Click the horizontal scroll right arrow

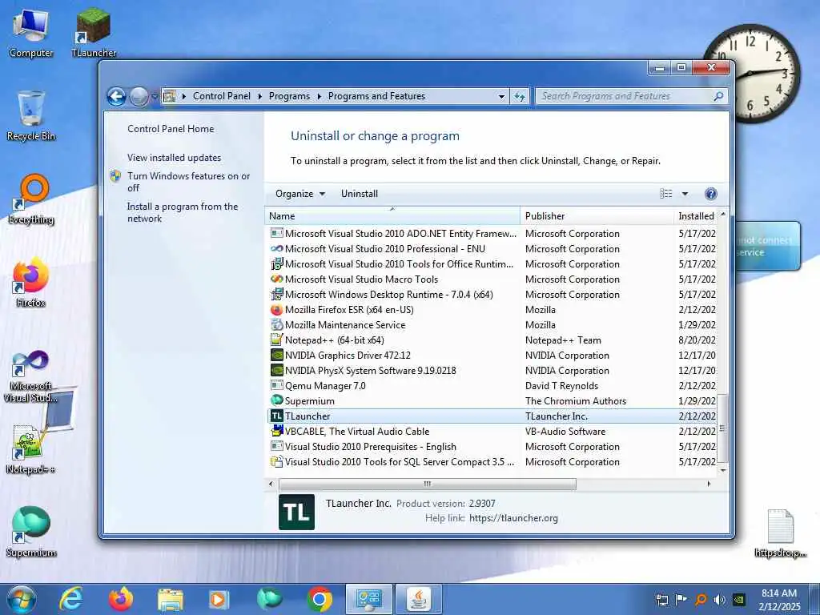[709, 484]
